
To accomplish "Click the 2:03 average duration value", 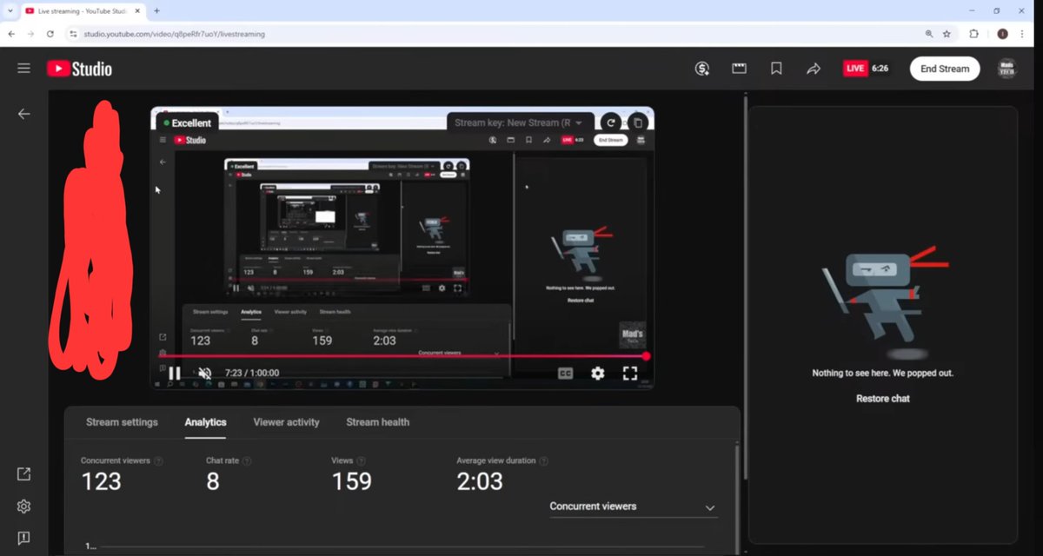I will tap(480, 482).
